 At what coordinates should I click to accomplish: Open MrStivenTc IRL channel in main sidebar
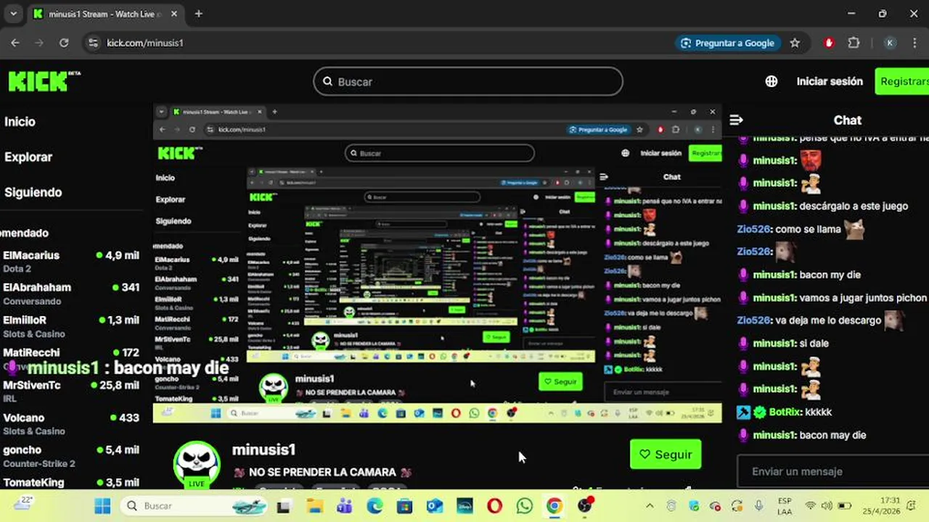pyautogui.click(x=71, y=391)
